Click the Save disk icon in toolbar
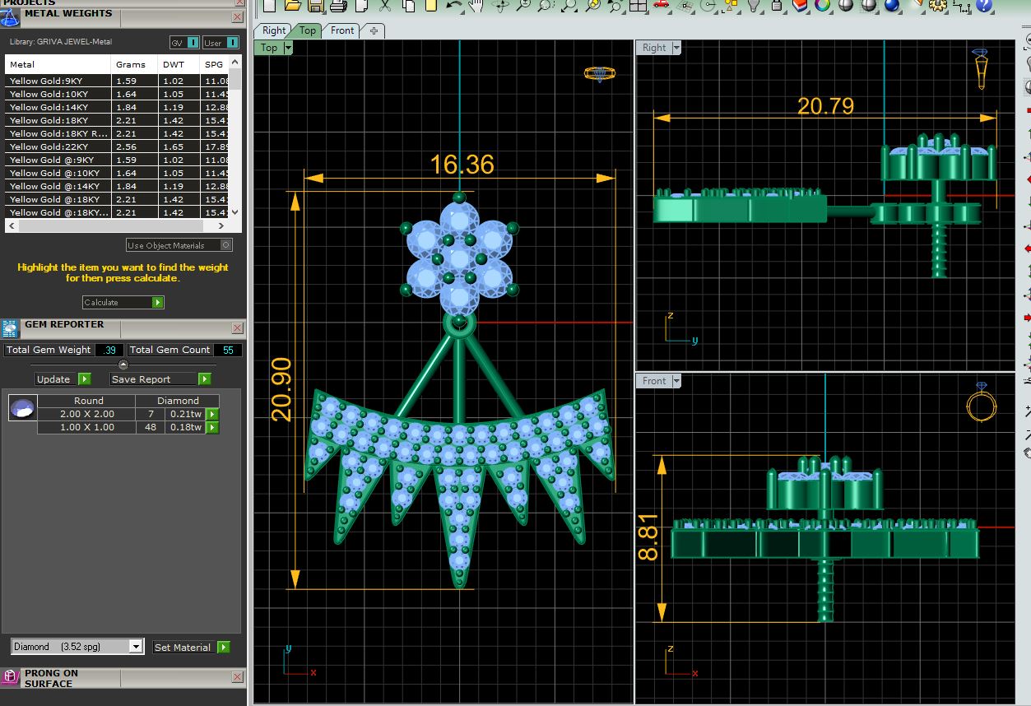This screenshot has width=1031, height=706. point(315,6)
